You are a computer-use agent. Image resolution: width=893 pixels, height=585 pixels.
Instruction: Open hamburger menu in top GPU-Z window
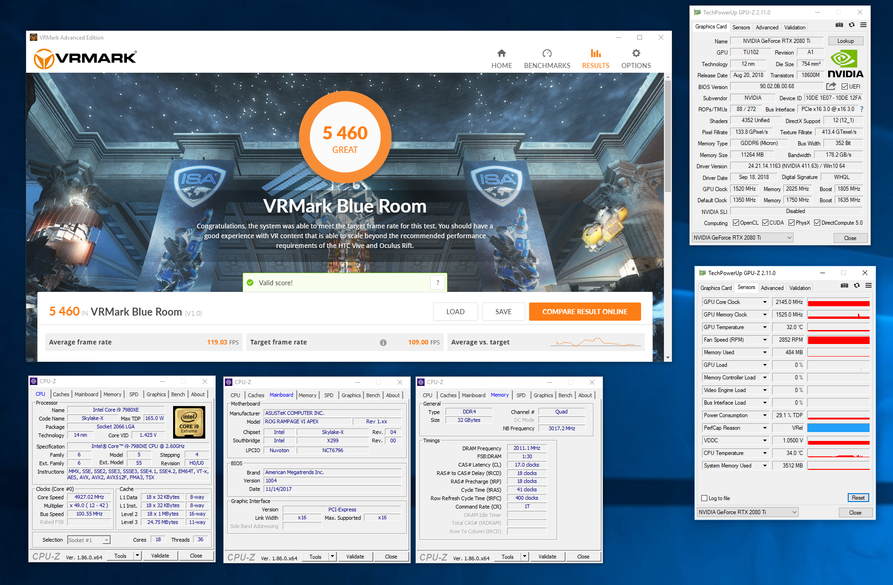coord(864,25)
